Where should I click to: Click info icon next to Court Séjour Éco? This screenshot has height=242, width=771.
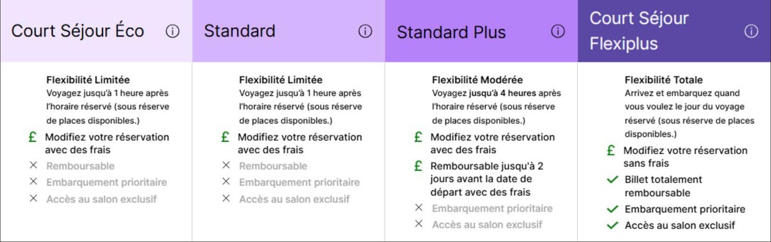click(172, 32)
